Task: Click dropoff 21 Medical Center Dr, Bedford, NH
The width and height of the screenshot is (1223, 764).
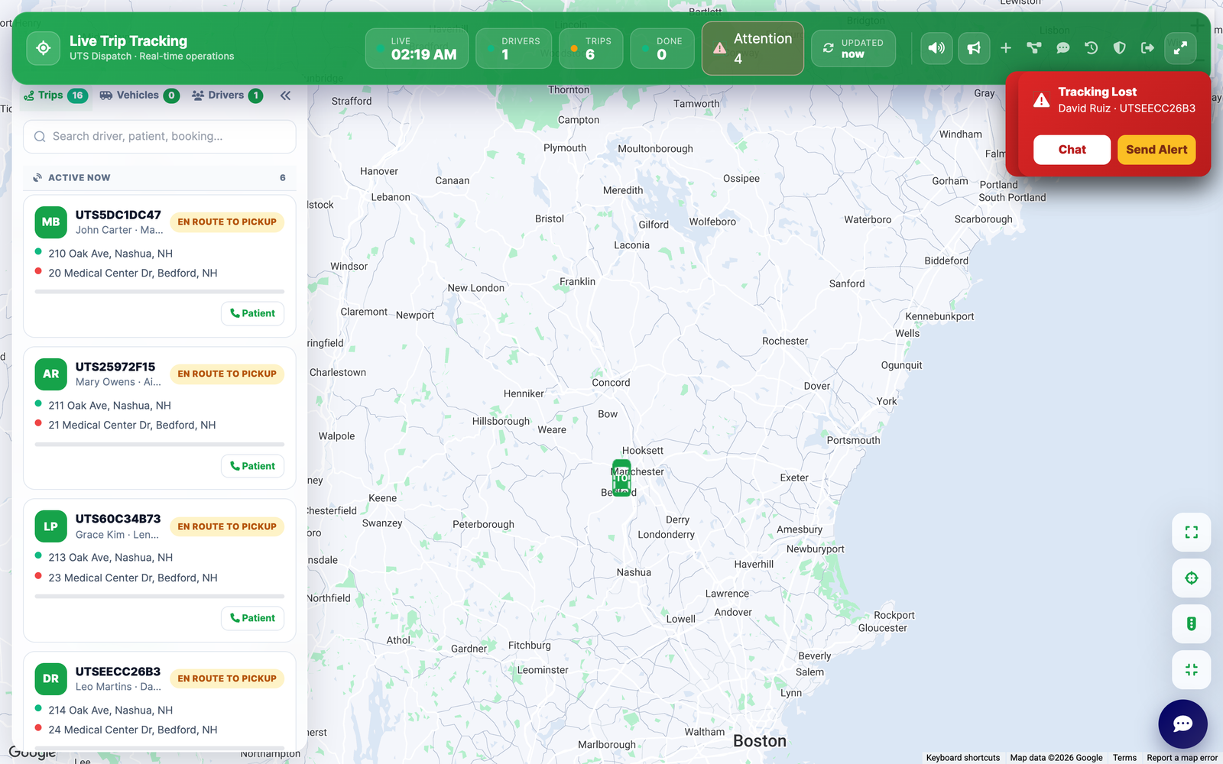Action: click(132, 426)
